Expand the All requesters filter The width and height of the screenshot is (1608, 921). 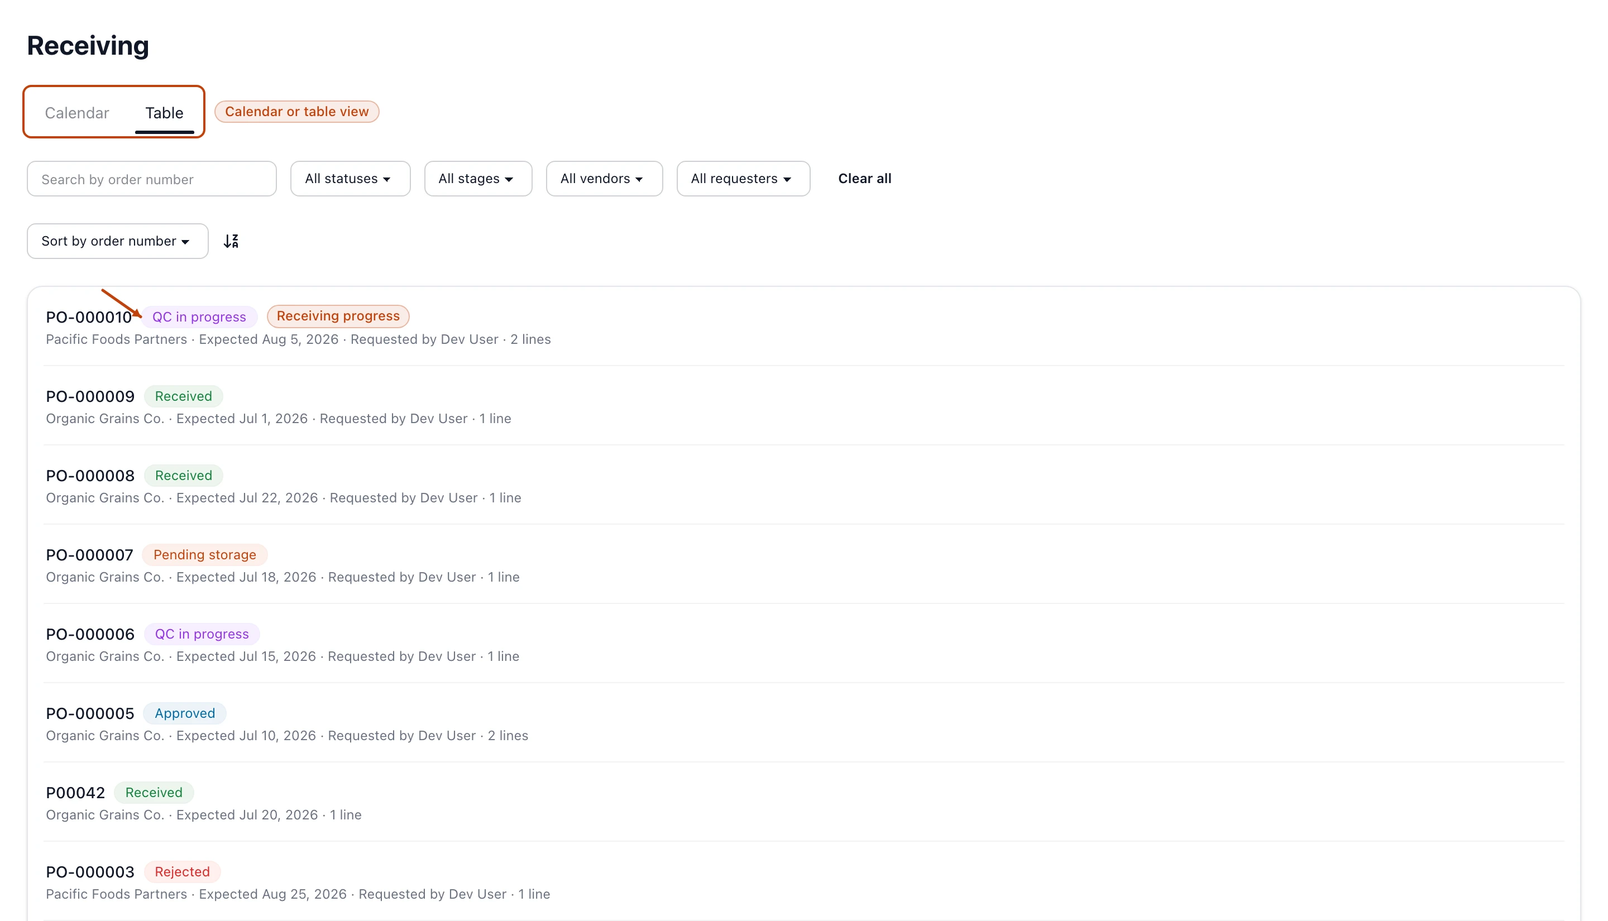coord(743,179)
